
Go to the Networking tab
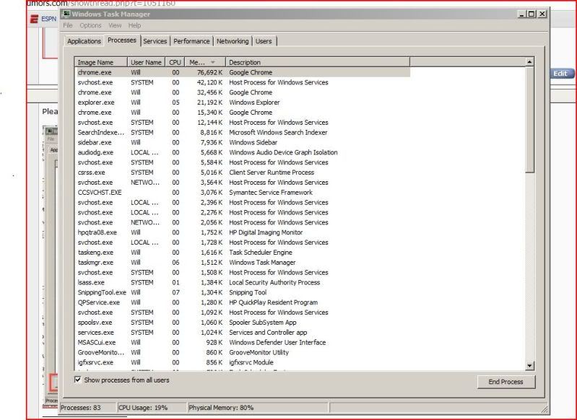(233, 41)
